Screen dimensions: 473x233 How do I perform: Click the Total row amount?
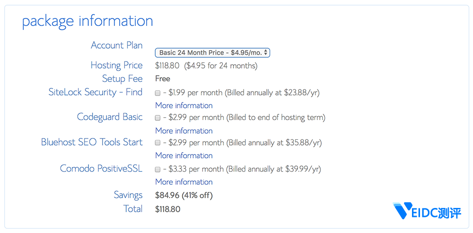(x=167, y=209)
